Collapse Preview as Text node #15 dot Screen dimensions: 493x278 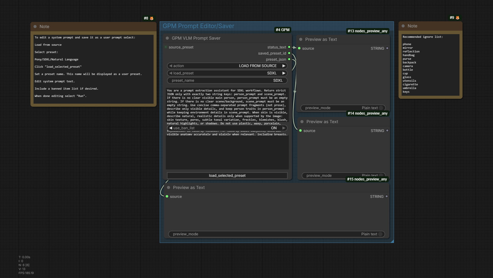pos(168,187)
